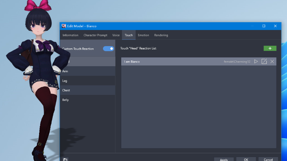Viewport: 287px width, 161px height.
Task: Go to the Voice tab
Action: click(x=116, y=35)
